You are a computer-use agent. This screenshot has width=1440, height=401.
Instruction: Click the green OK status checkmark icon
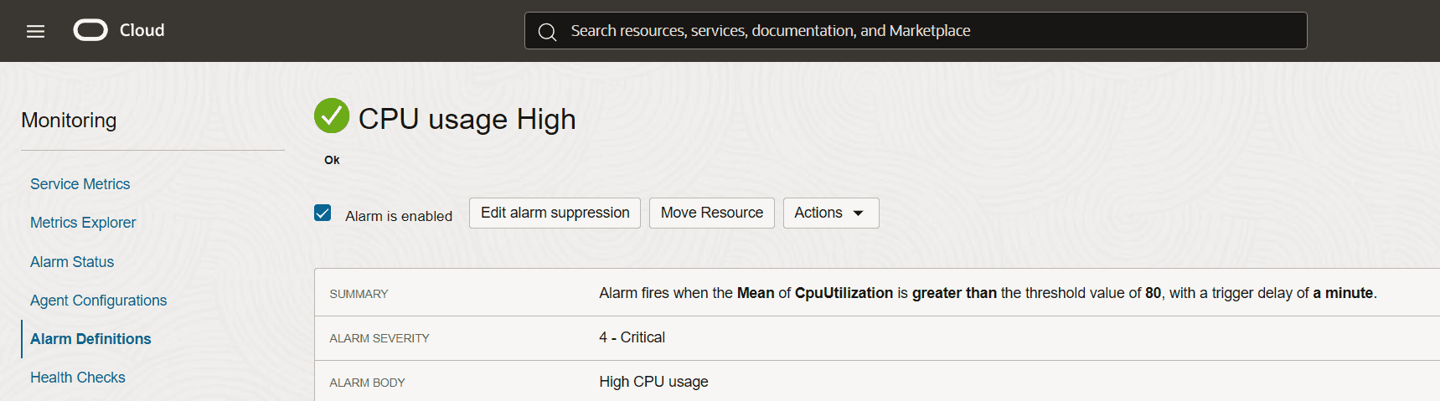click(x=332, y=116)
